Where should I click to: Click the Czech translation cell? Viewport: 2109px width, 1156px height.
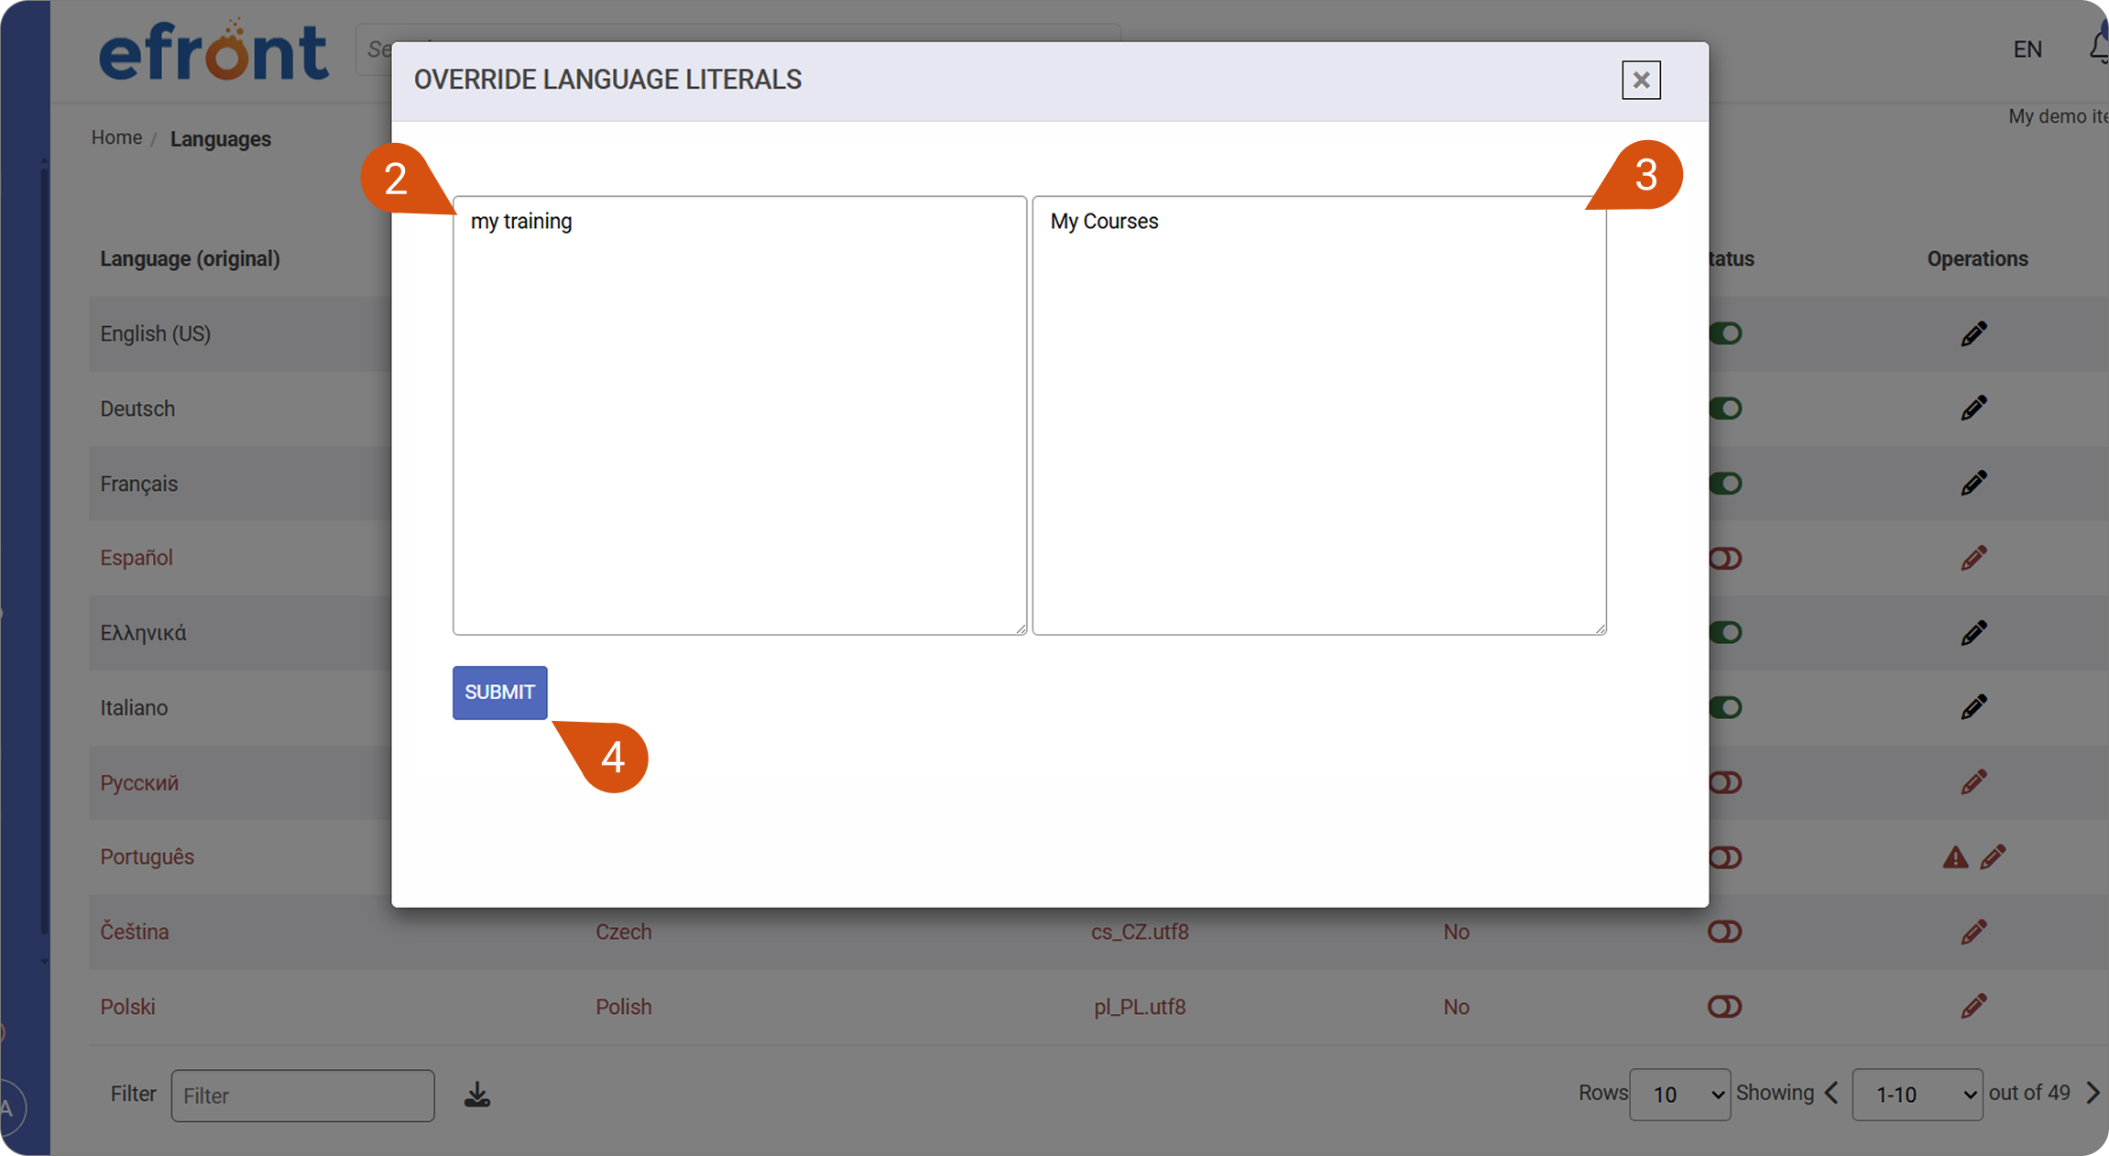tap(624, 932)
